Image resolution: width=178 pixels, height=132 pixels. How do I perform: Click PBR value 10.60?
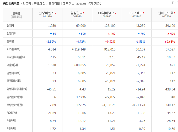coord(171,129)
